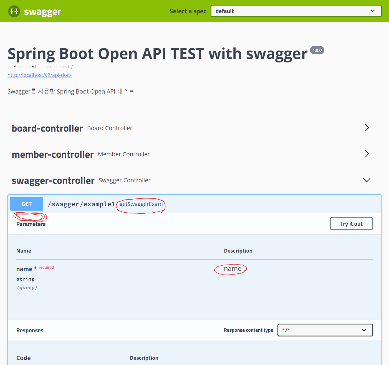Click the board-controller chevron arrow

coord(367,128)
